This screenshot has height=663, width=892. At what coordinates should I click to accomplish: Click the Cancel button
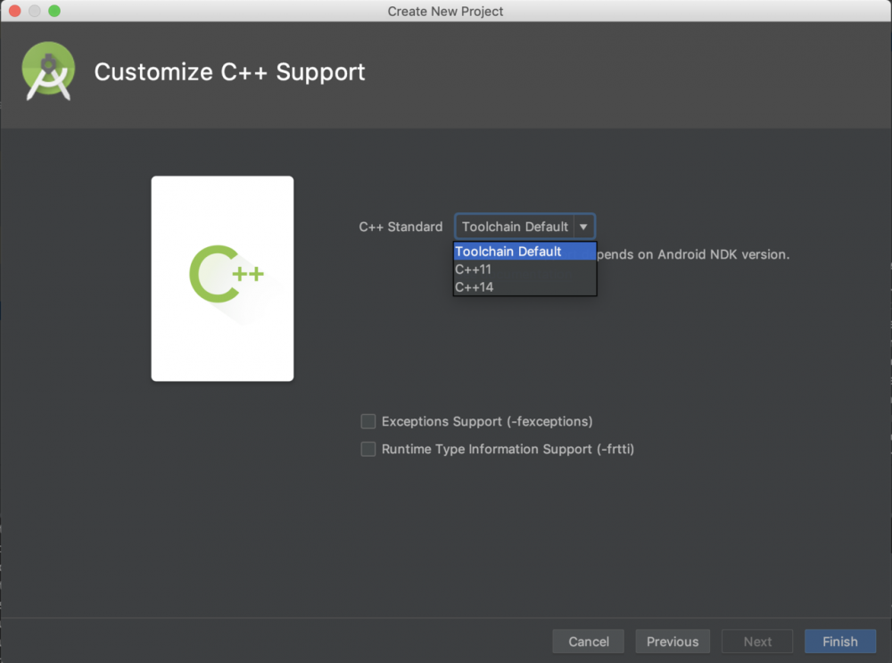click(x=588, y=642)
